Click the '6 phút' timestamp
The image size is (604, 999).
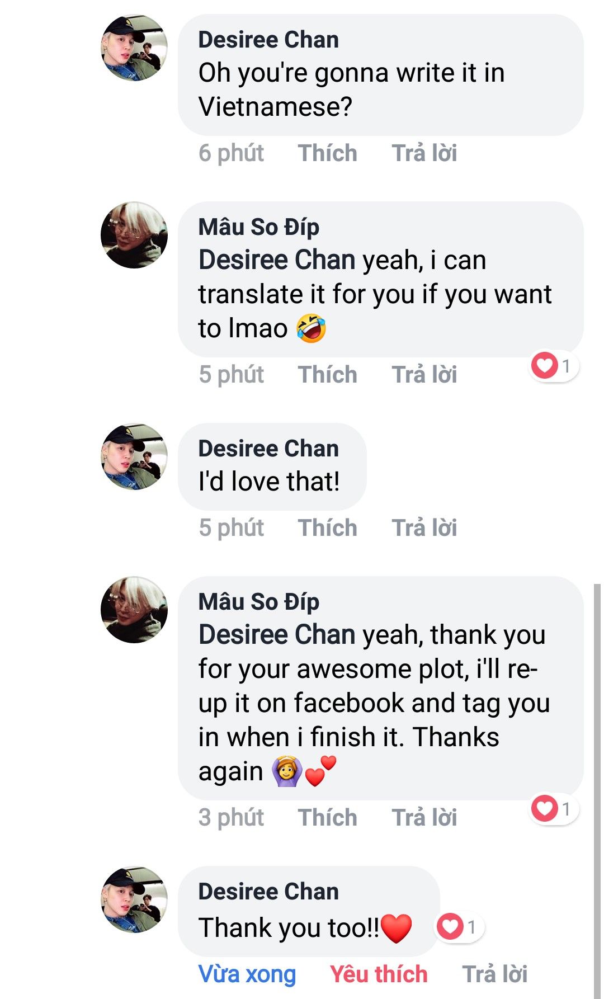pos(231,153)
